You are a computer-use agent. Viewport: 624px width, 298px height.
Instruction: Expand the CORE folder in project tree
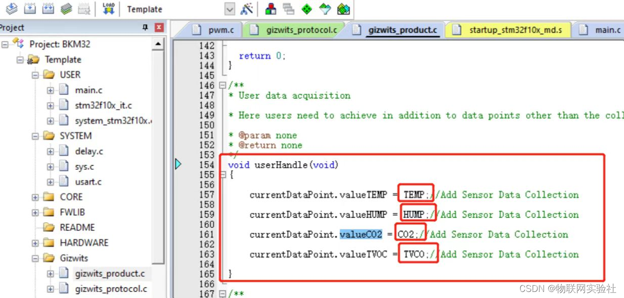tap(35, 197)
